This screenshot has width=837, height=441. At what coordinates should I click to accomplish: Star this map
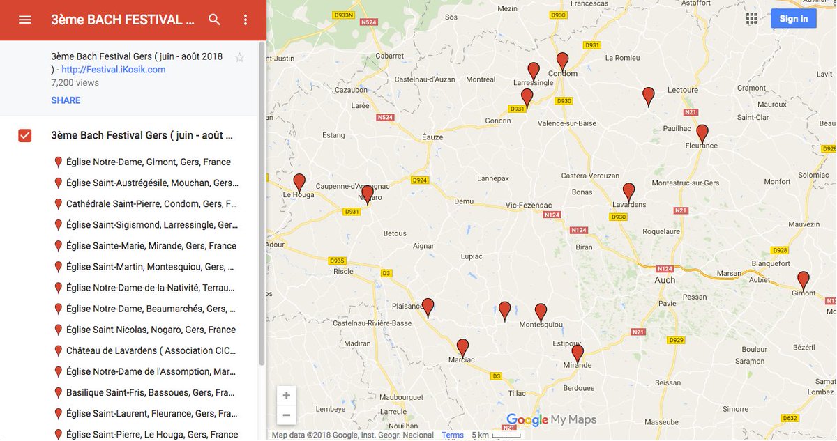pyautogui.click(x=240, y=57)
